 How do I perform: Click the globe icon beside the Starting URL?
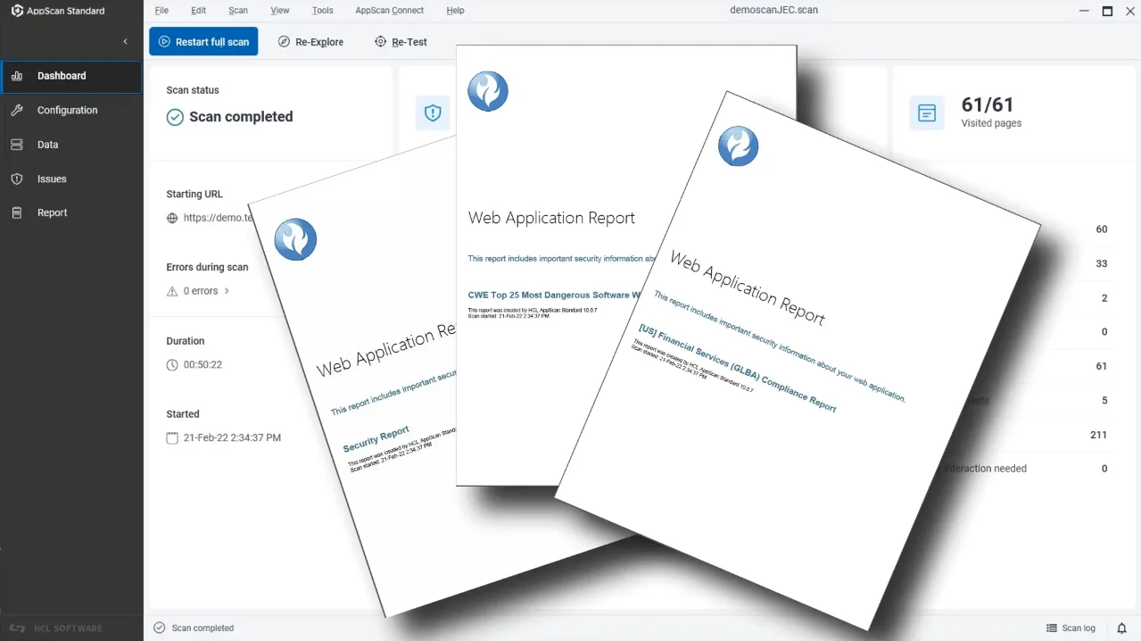[x=169, y=217]
